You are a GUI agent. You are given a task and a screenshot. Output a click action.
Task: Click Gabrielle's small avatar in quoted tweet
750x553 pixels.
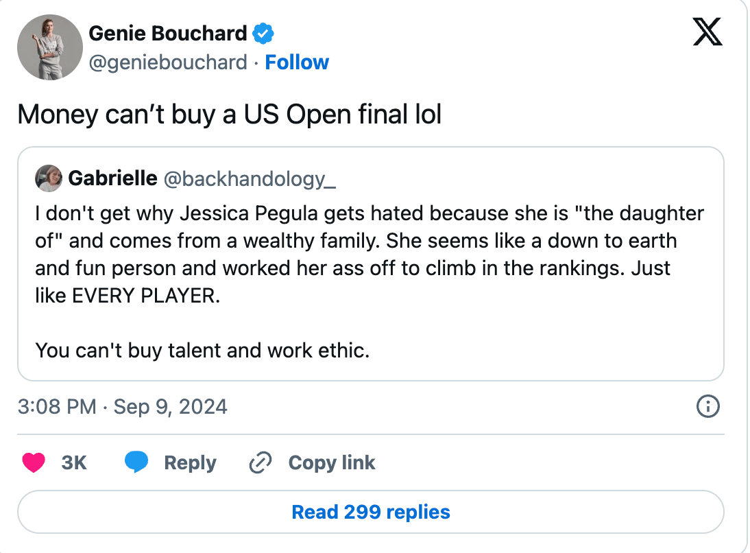[x=49, y=178]
